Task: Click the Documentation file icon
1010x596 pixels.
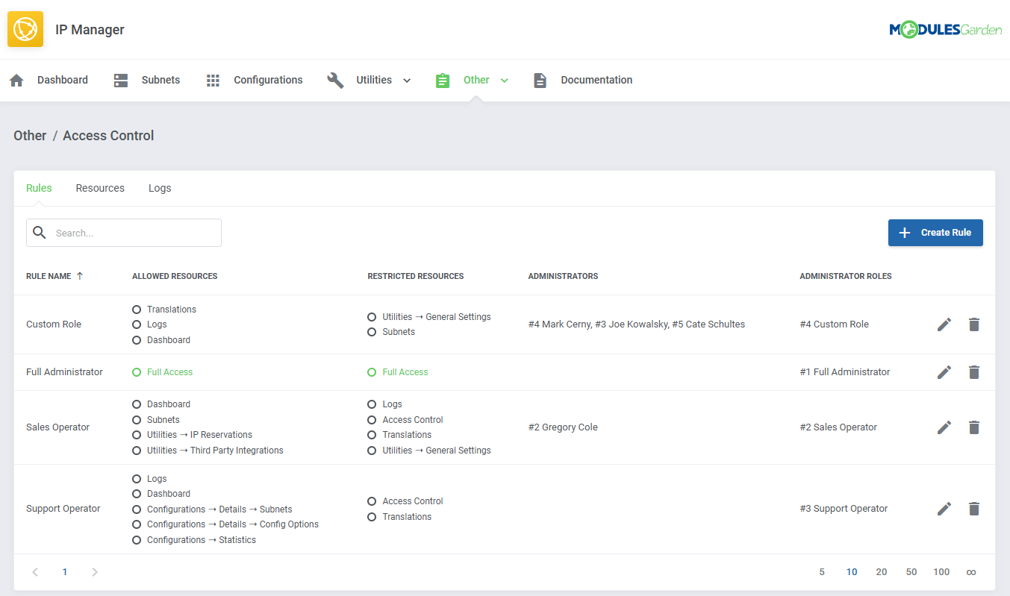Action: [540, 81]
